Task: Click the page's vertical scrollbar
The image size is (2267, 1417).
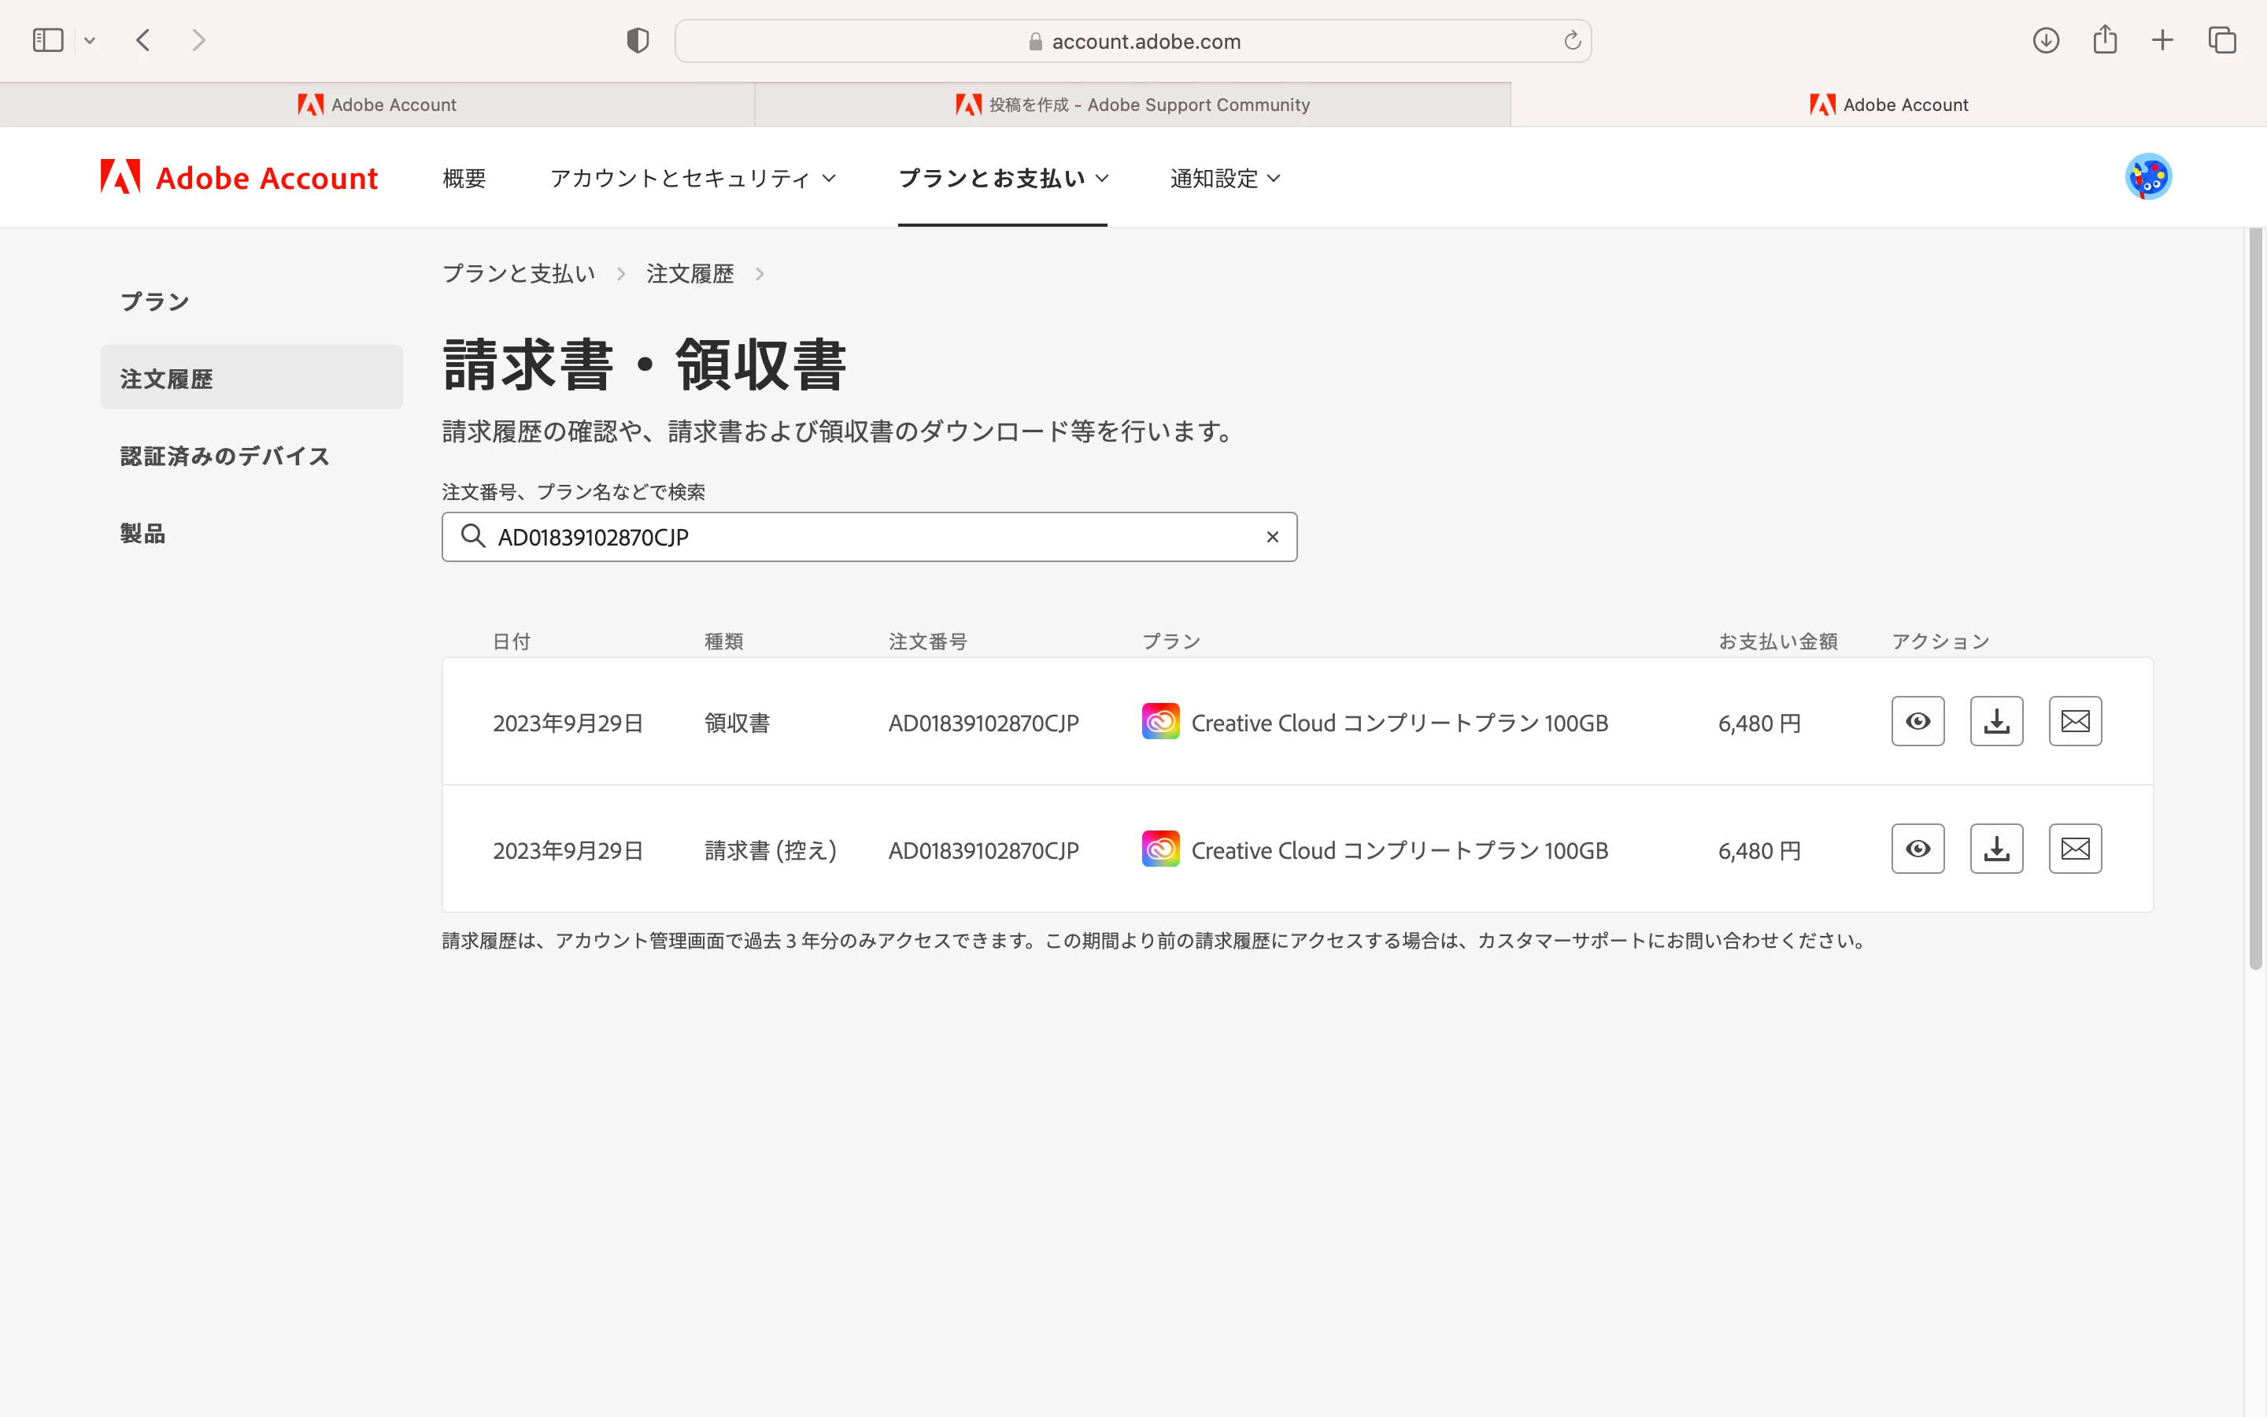Action: [2255, 600]
